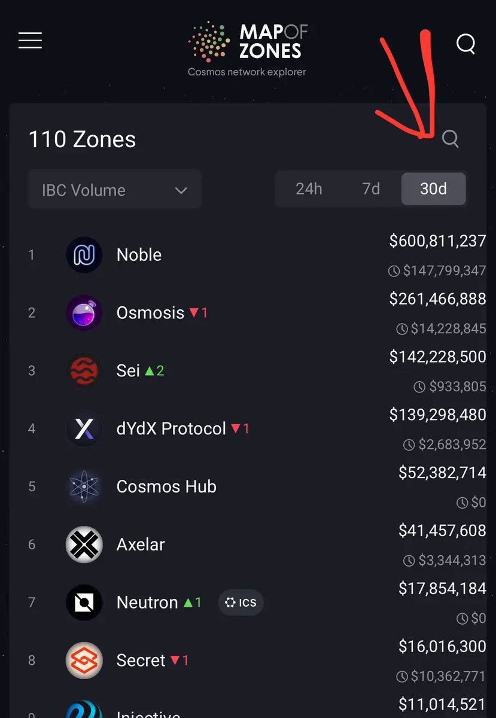The image size is (496, 718).
Task: Click the Map of Zones logo
Action: [247, 50]
